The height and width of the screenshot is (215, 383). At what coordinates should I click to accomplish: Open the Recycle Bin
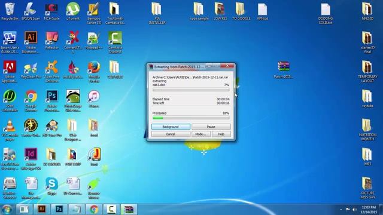click(10, 11)
